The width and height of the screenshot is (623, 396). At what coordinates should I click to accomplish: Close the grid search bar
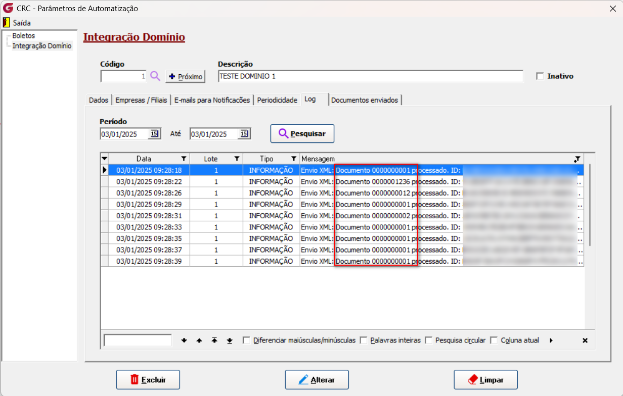(585, 340)
